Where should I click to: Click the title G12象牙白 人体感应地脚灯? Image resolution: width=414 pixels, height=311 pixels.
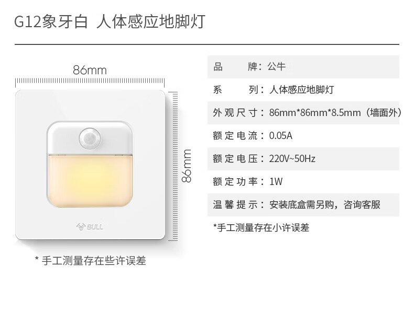point(110,21)
